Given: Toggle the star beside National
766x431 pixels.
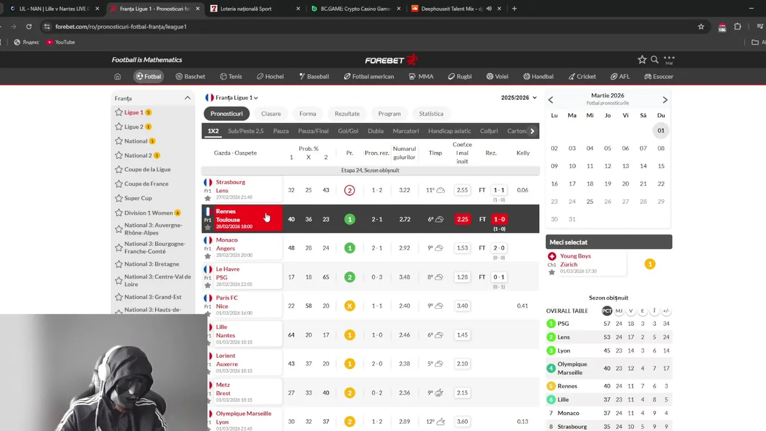Looking at the screenshot, I should pos(119,141).
